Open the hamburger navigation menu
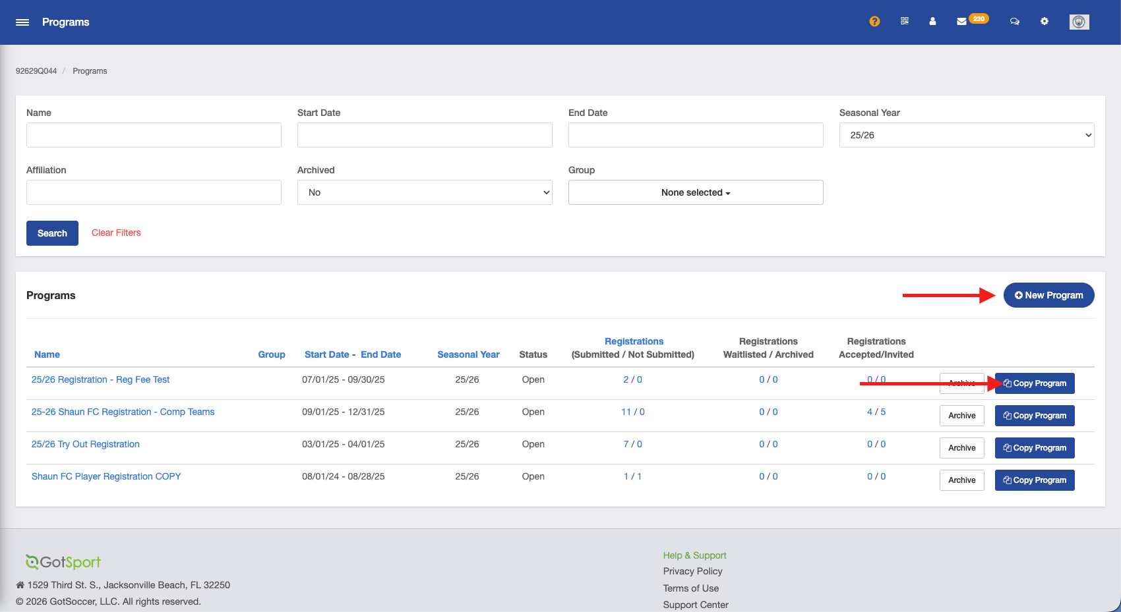1121x612 pixels. (x=22, y=22)
